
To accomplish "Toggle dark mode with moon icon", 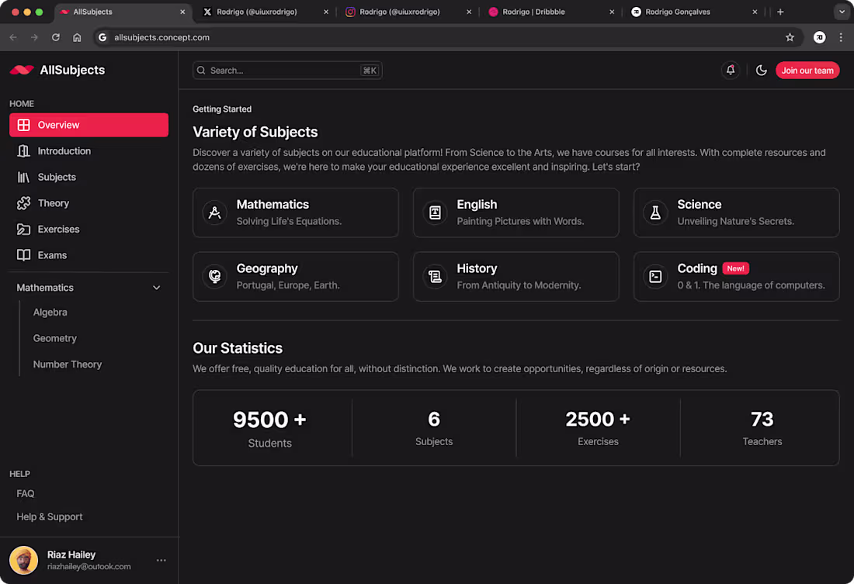I will tap(762, 70).
